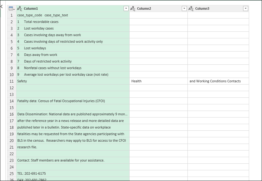Viewport: 262px width, 181px height.
Task: Select the 'Safety' cell in row 11
Action: (73, 81)
